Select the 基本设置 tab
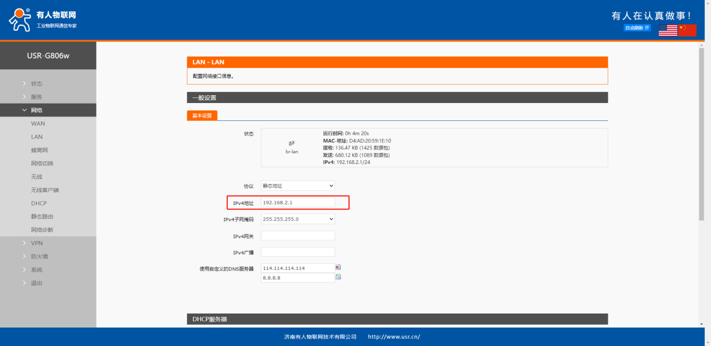711x346 pixels. (x=202, y=116)
